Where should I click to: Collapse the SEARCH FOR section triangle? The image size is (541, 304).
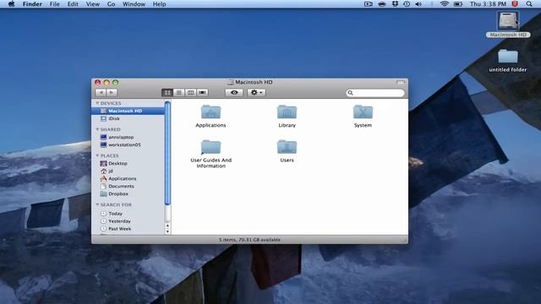[97, 204]
